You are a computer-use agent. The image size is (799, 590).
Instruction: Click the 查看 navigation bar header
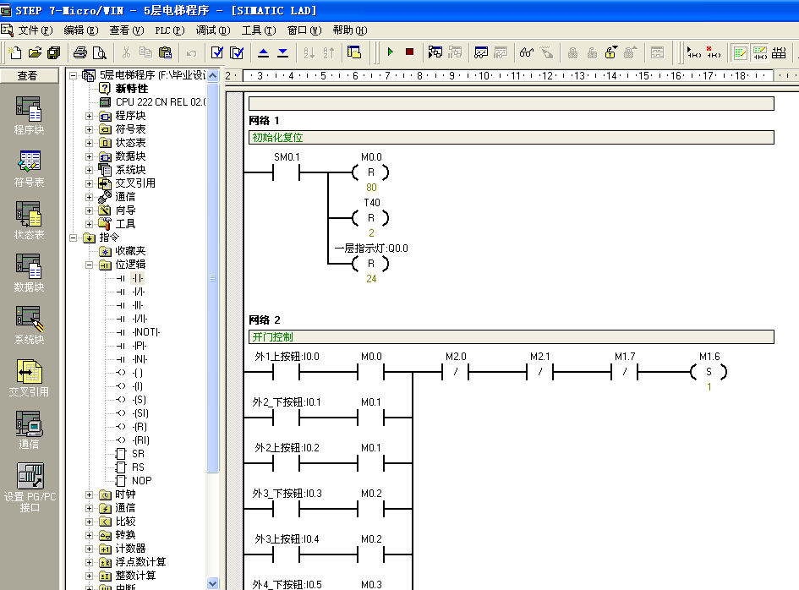coord(28,76)
